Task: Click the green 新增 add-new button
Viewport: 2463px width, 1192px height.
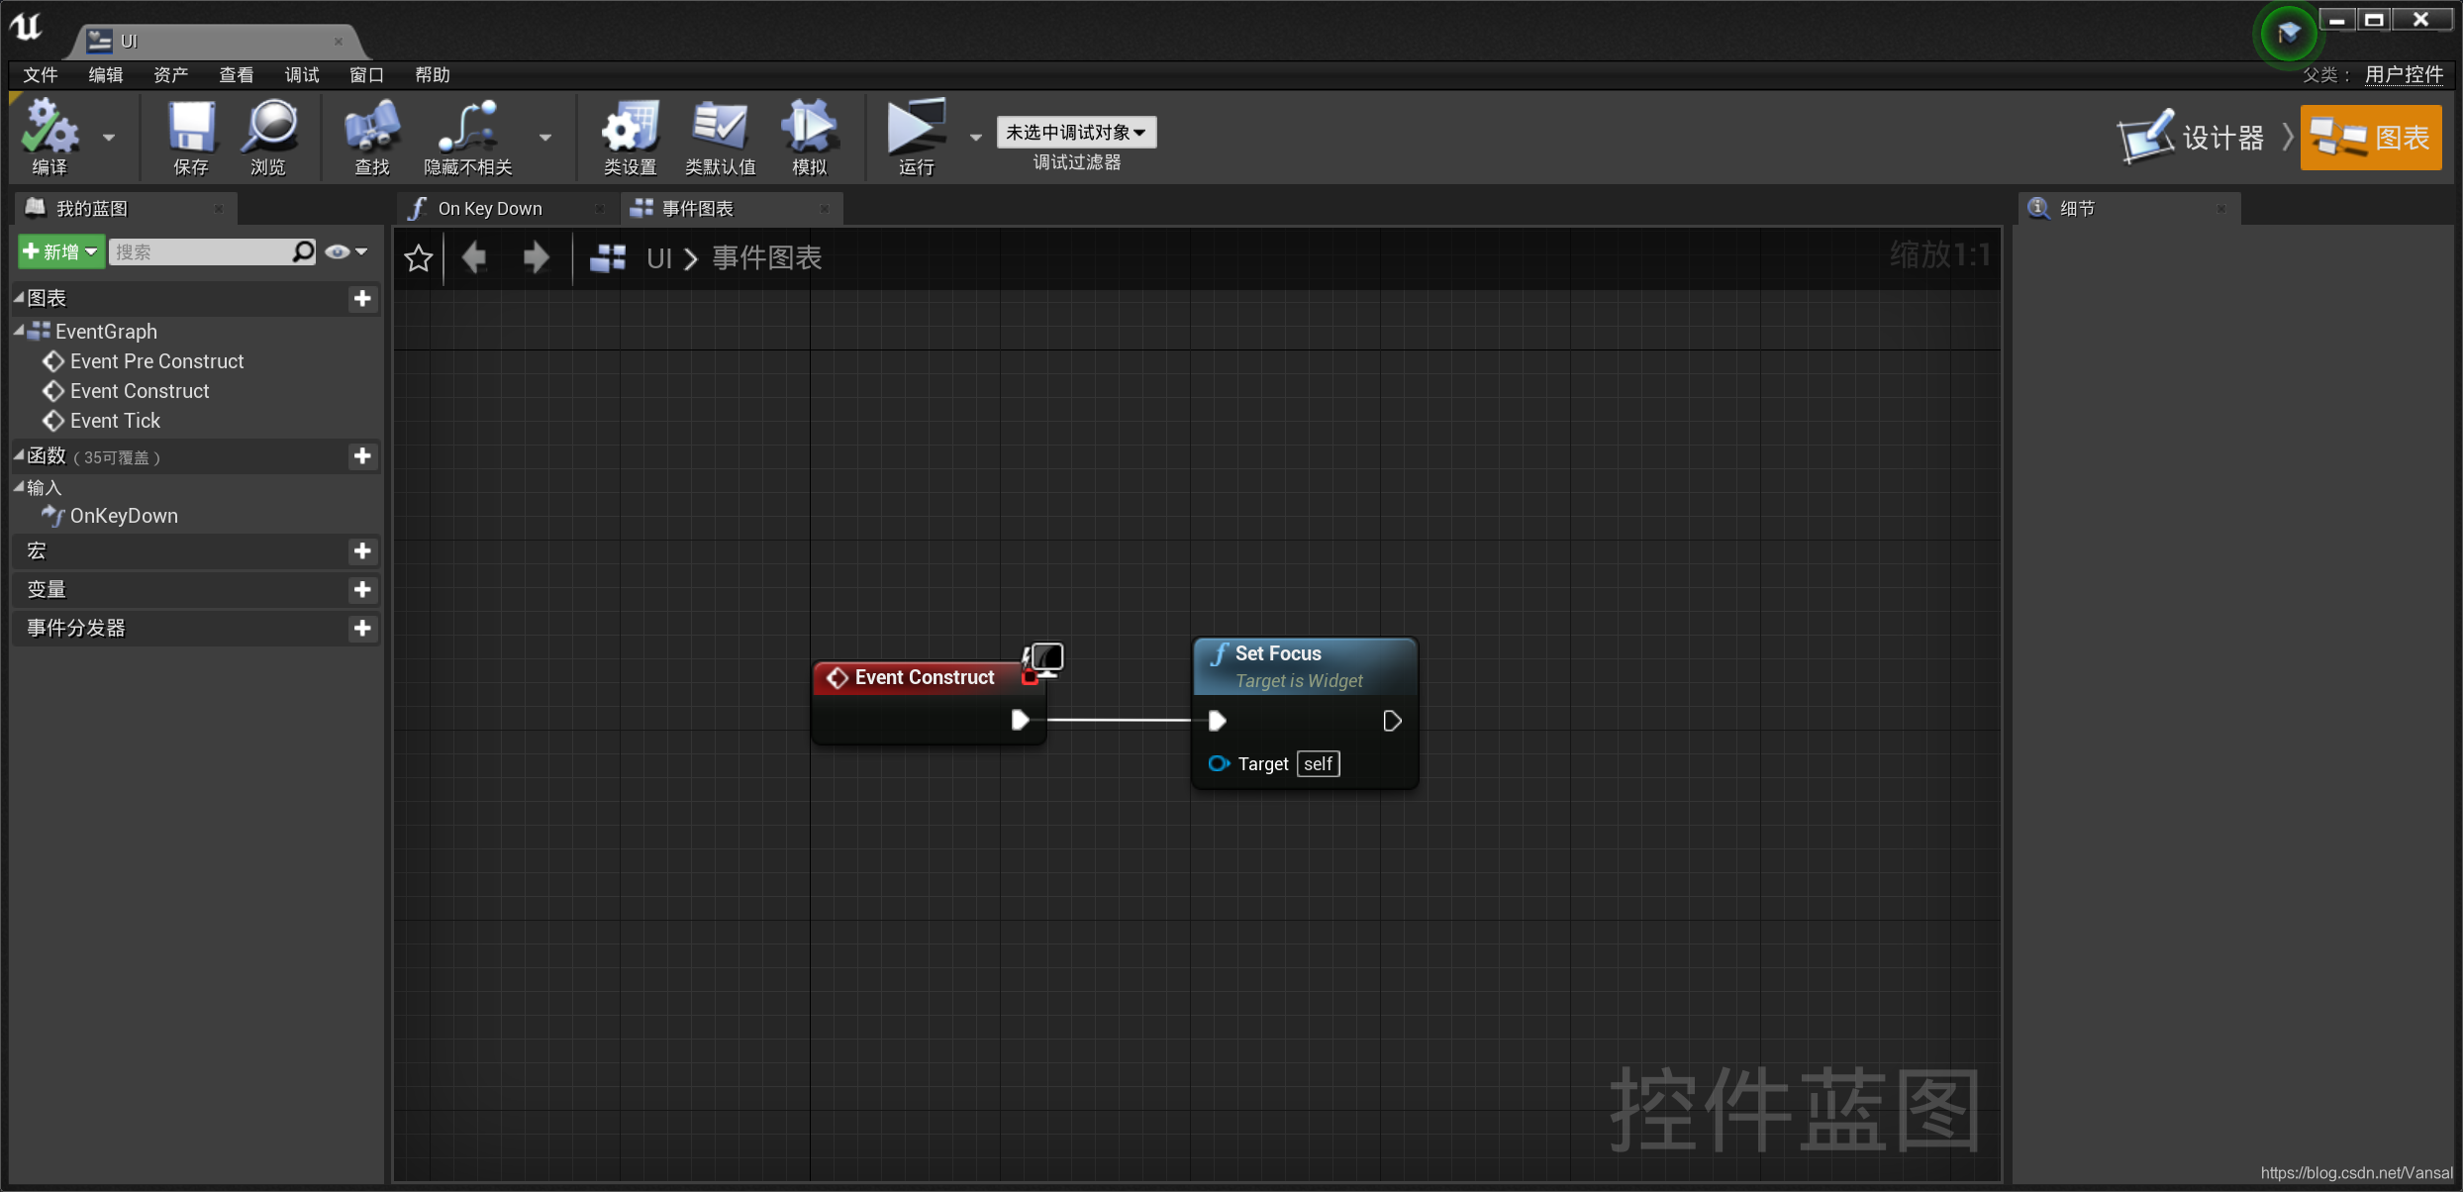Action: tap(61, 252)
